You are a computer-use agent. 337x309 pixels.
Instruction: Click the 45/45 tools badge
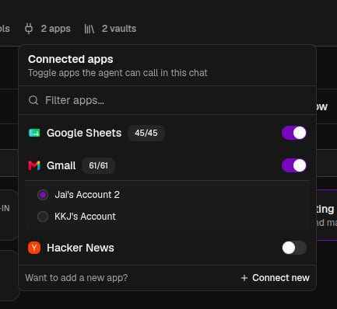(146, 133)
